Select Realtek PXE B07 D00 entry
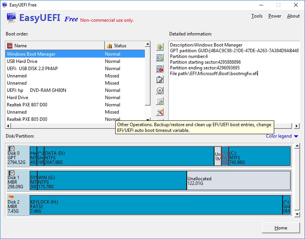 coord(75,105)
